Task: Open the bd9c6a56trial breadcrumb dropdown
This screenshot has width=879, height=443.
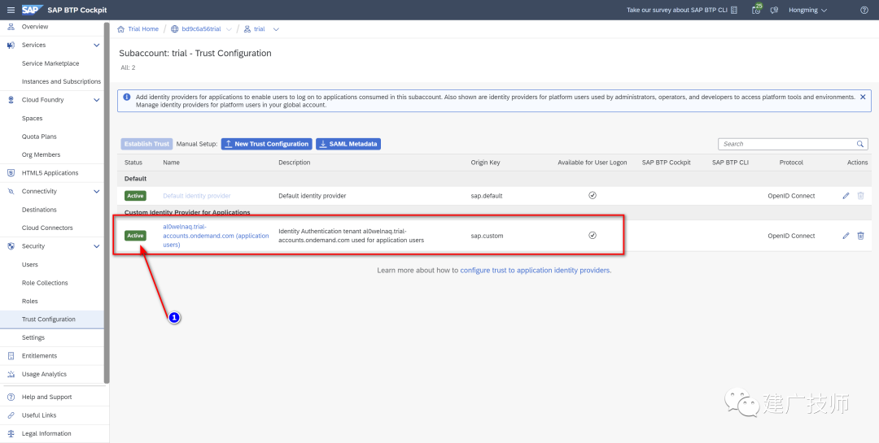Action: click(x=229, y=29)
